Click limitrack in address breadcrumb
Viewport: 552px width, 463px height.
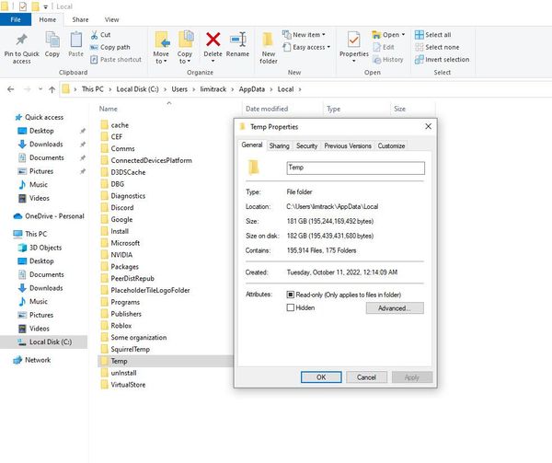[213, 89]
